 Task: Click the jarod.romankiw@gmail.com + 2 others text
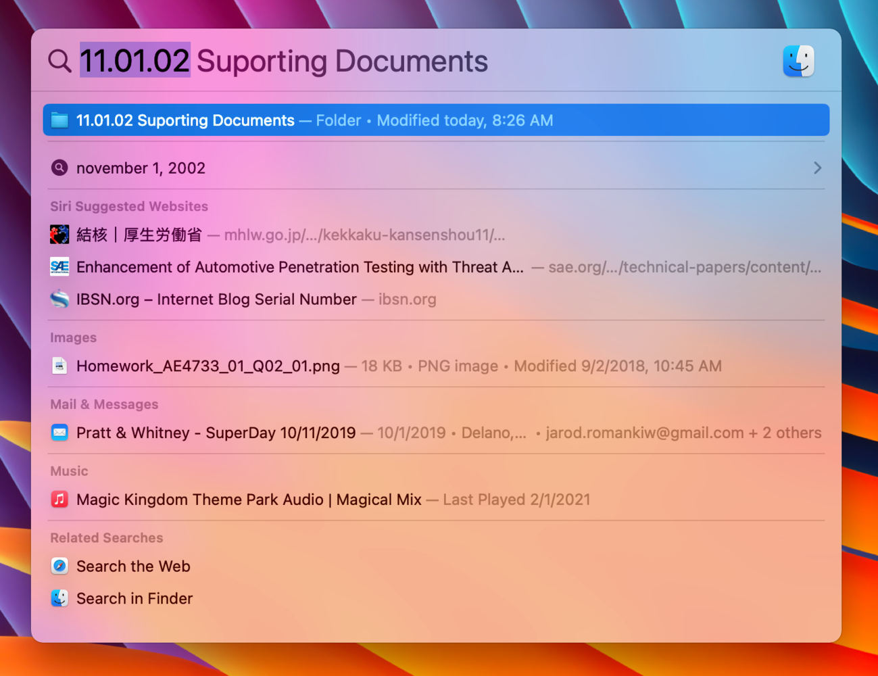[x=683, y=433]
